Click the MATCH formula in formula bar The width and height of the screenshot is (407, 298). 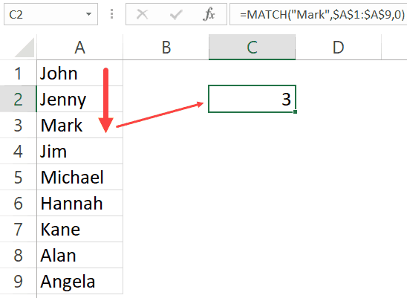pos(322,15)
